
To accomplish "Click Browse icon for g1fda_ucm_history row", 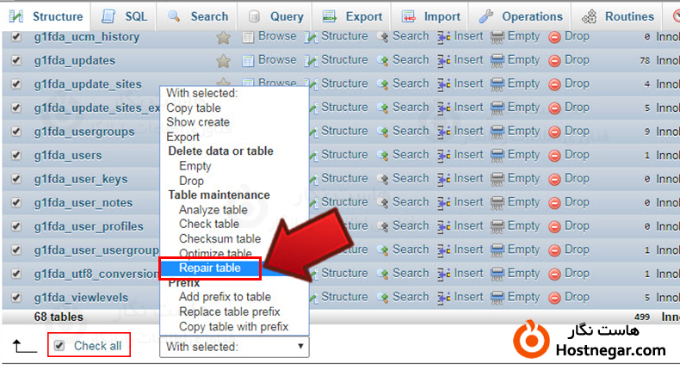I will pyautogui.click(x=248, y=37).
